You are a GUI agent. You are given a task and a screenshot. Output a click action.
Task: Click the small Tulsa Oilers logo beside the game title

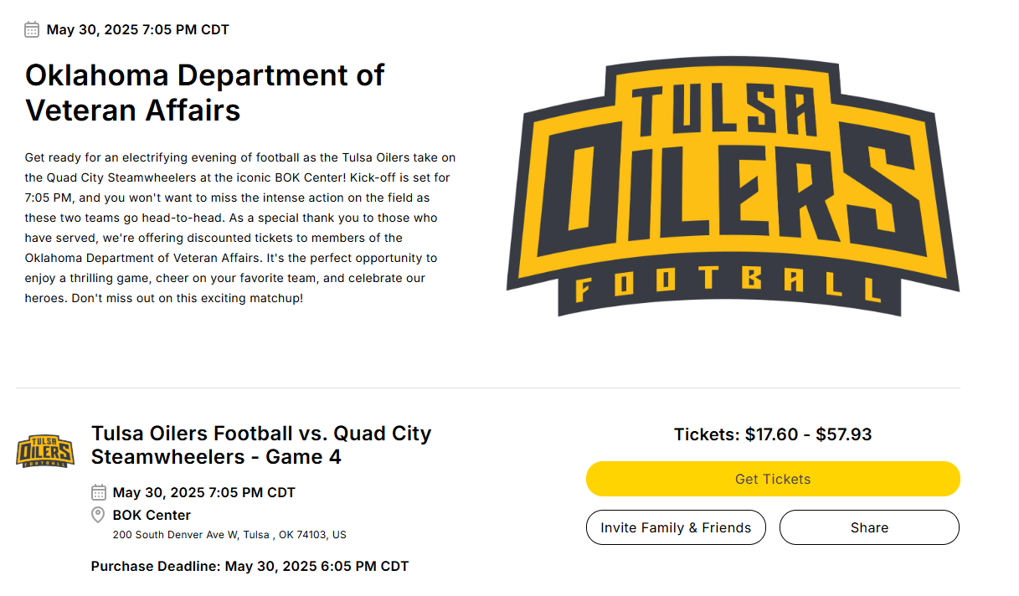point(45,451)
